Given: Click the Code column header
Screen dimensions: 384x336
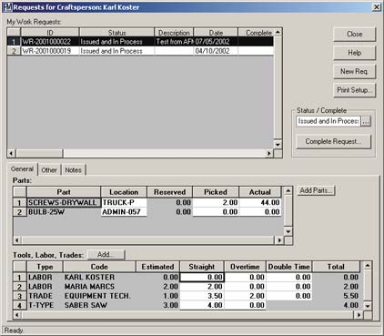Looking at the screenshot, I should pos(99,267).
